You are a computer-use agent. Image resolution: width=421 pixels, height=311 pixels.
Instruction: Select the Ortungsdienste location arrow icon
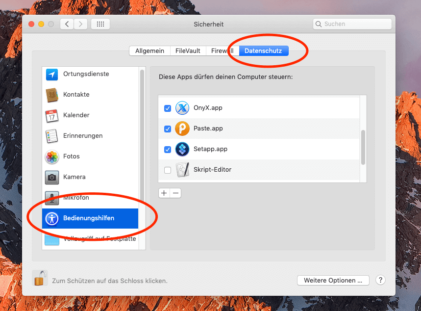(52, 74)
